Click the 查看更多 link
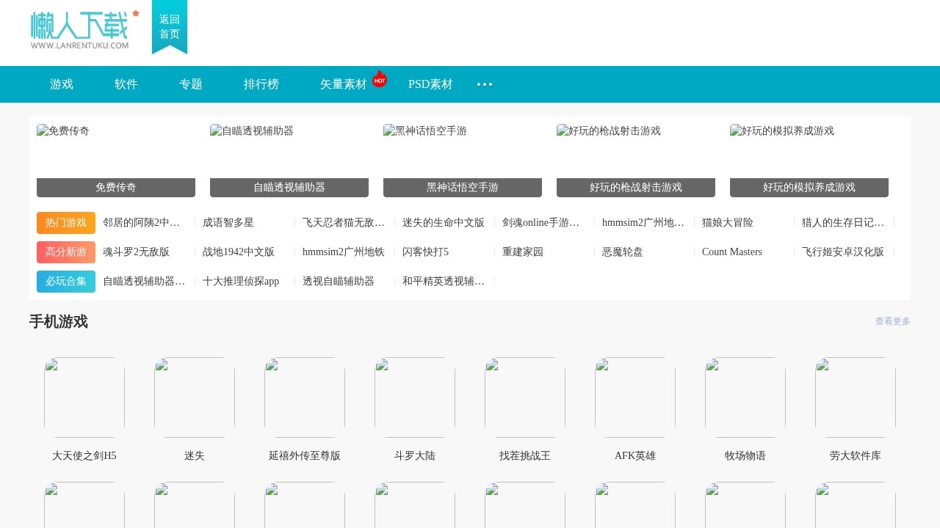Viewport: 940px width, 528px height. 892,320
